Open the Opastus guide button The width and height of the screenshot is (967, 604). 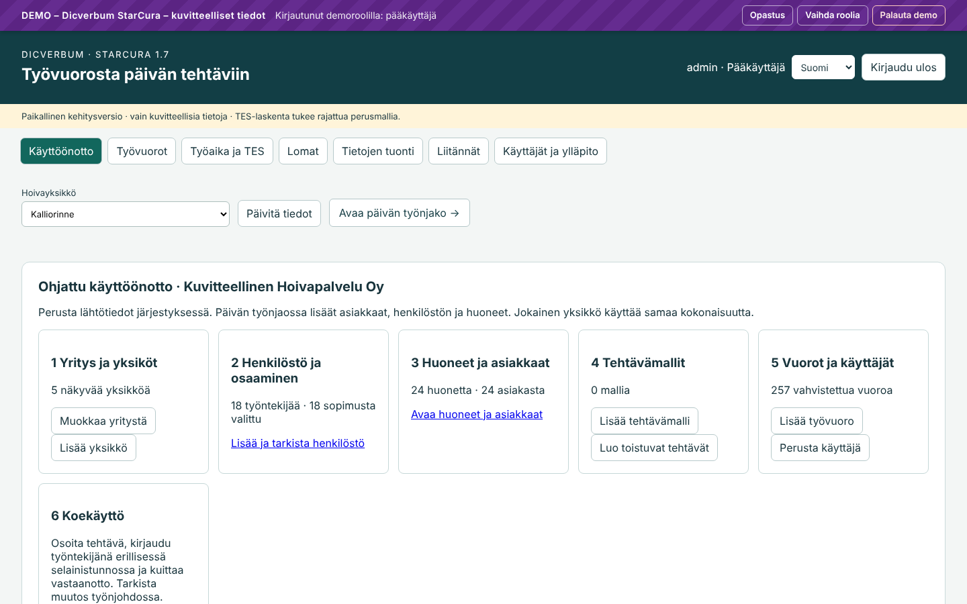click(x=767, y=15)
